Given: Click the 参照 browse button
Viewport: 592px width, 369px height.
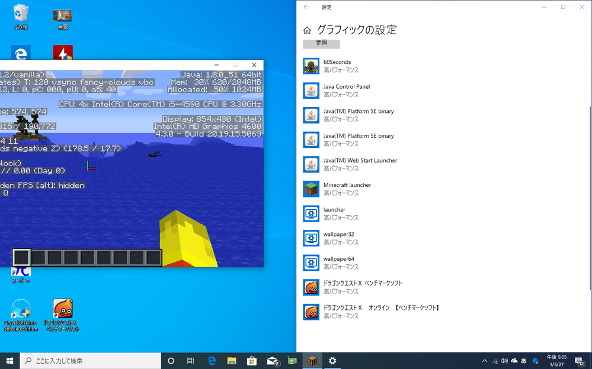Looking at the screenshot, I should 321,44.
